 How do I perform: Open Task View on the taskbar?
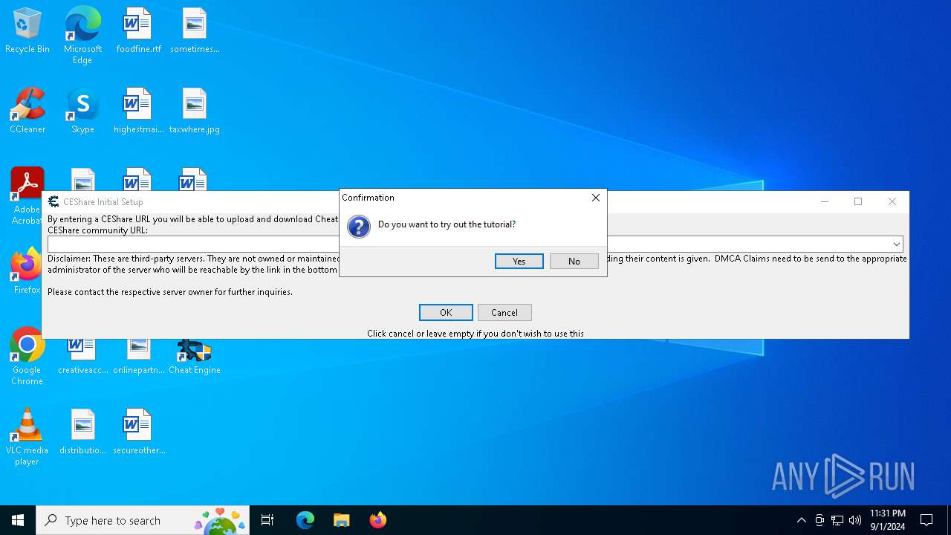(x=267, y=520)
